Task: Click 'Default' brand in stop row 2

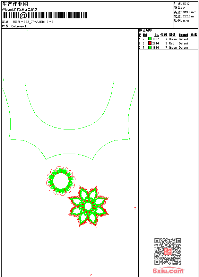Action: 184,43
